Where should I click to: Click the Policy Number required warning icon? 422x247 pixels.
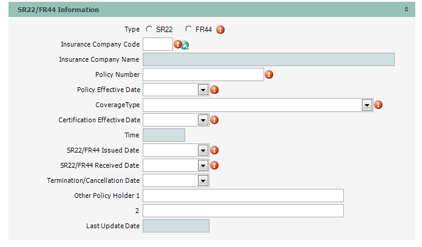[x=269, y=74]
